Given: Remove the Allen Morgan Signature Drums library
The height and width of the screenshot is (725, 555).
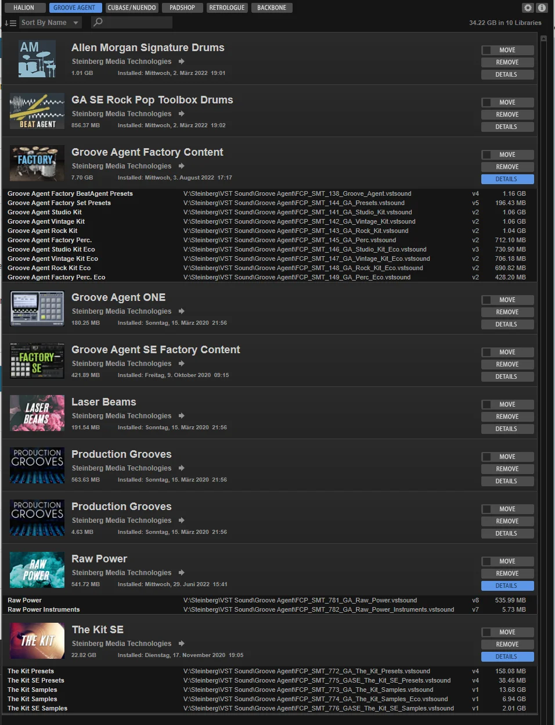Looking at the screenshot, I should 507,62.
